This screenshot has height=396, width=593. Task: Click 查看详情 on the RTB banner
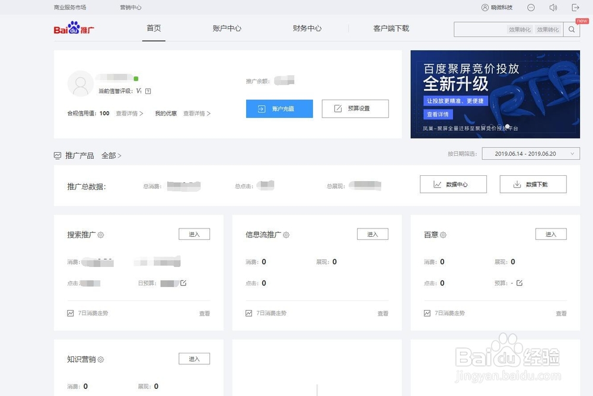coord(438,114)
